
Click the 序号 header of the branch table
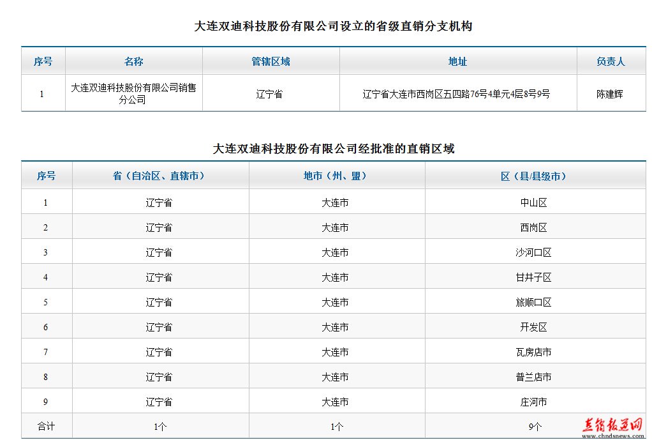click(x=43, y=61)
